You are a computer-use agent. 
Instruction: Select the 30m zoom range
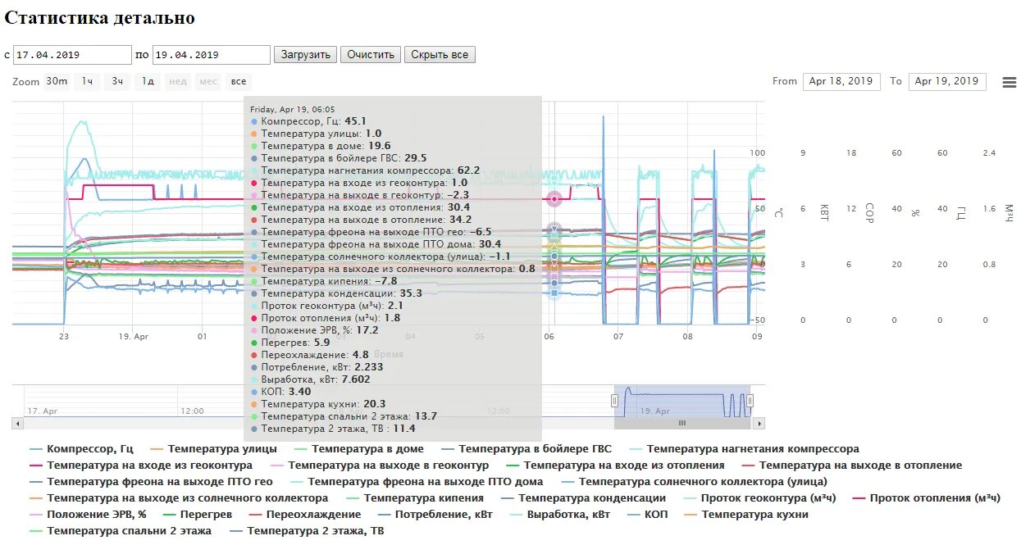pos(57,81)
